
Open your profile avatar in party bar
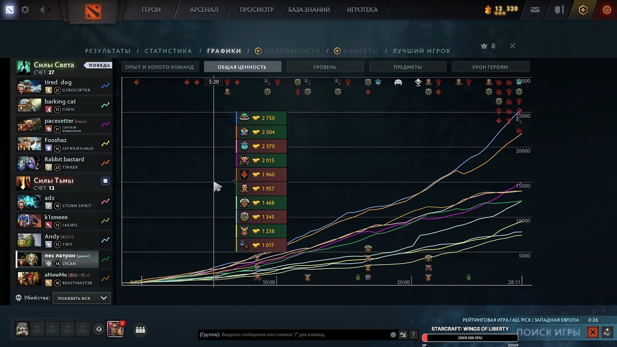(x=22, y=329)
